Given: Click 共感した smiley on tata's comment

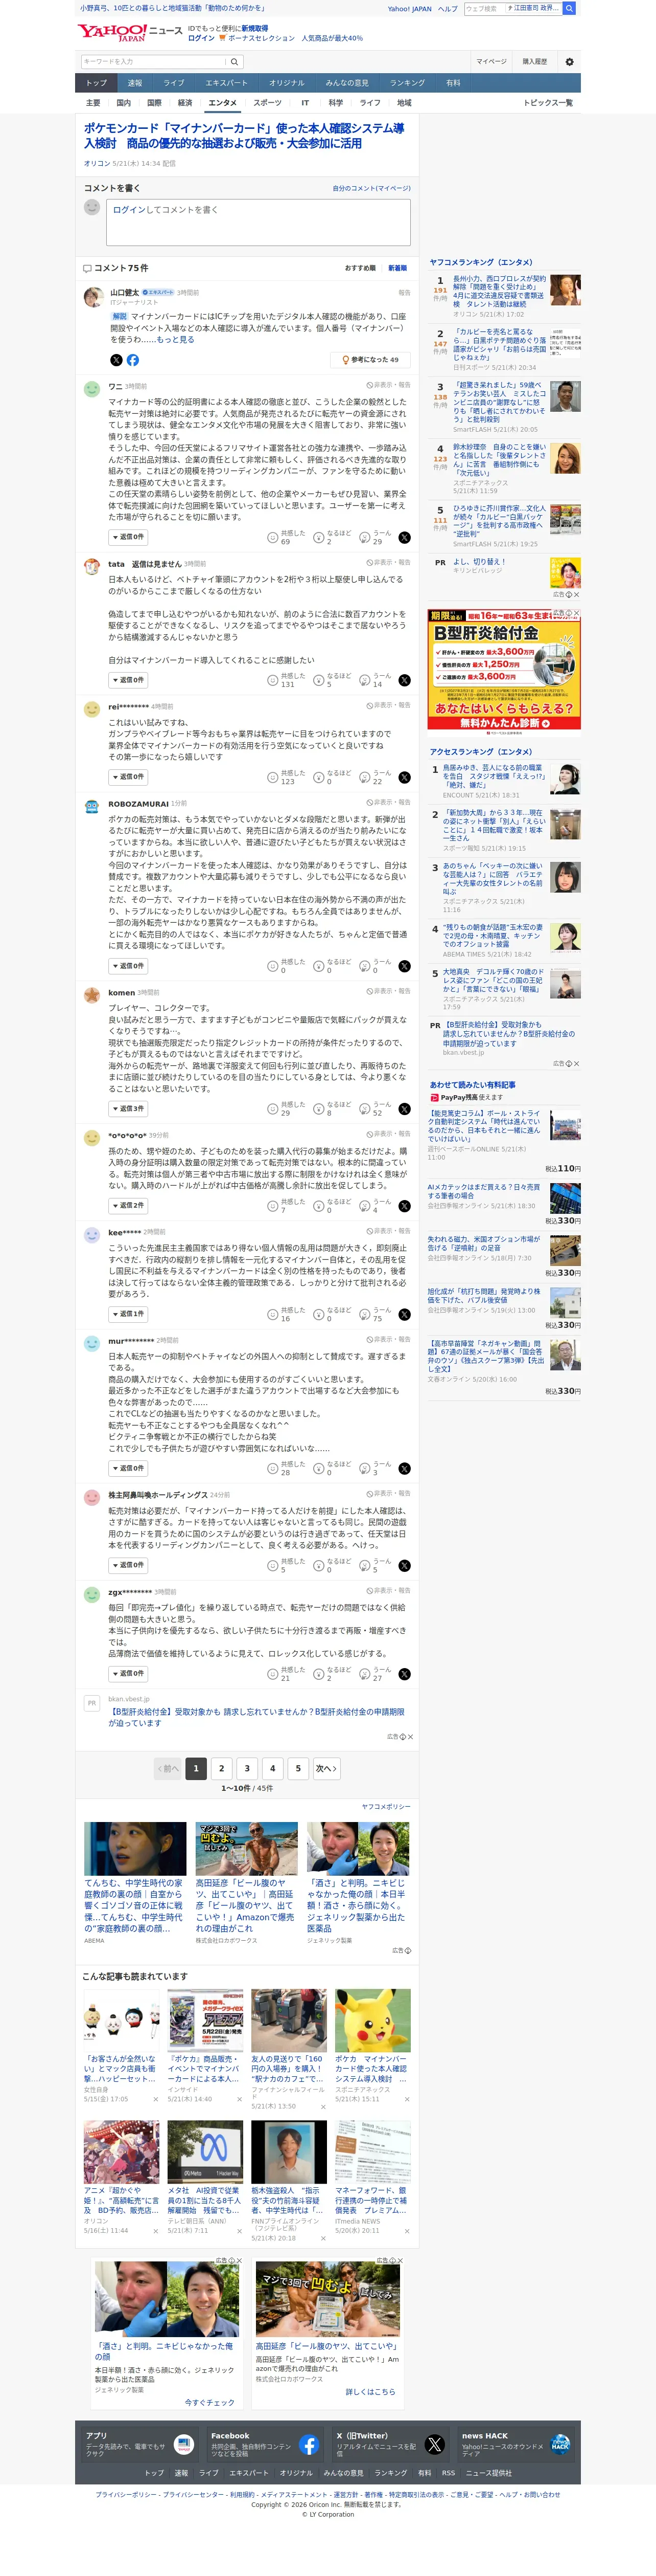Looking at the screenshot, I should 272,680.
